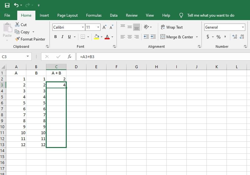Expand the Copy options arrow
The height and width of the screenshot is (175, 250).
[x=33, y=32]
